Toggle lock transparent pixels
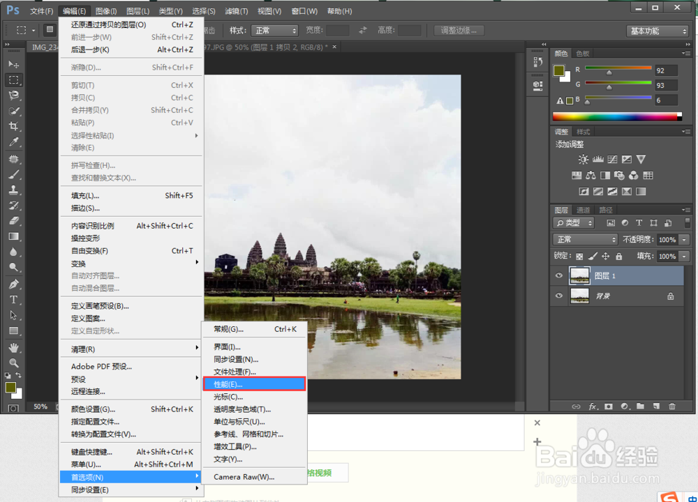The image size is (698, 502). coord(579,256)
